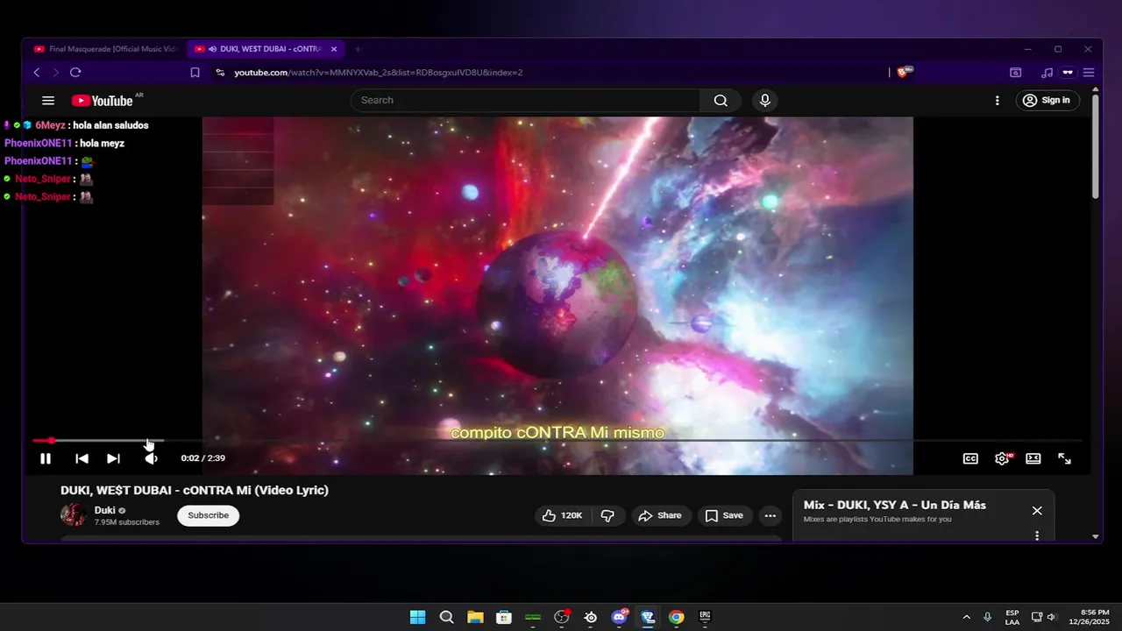Sign in to YouTube
This screenshot has width=1122, height=631.
click(x=1047, y=100)
